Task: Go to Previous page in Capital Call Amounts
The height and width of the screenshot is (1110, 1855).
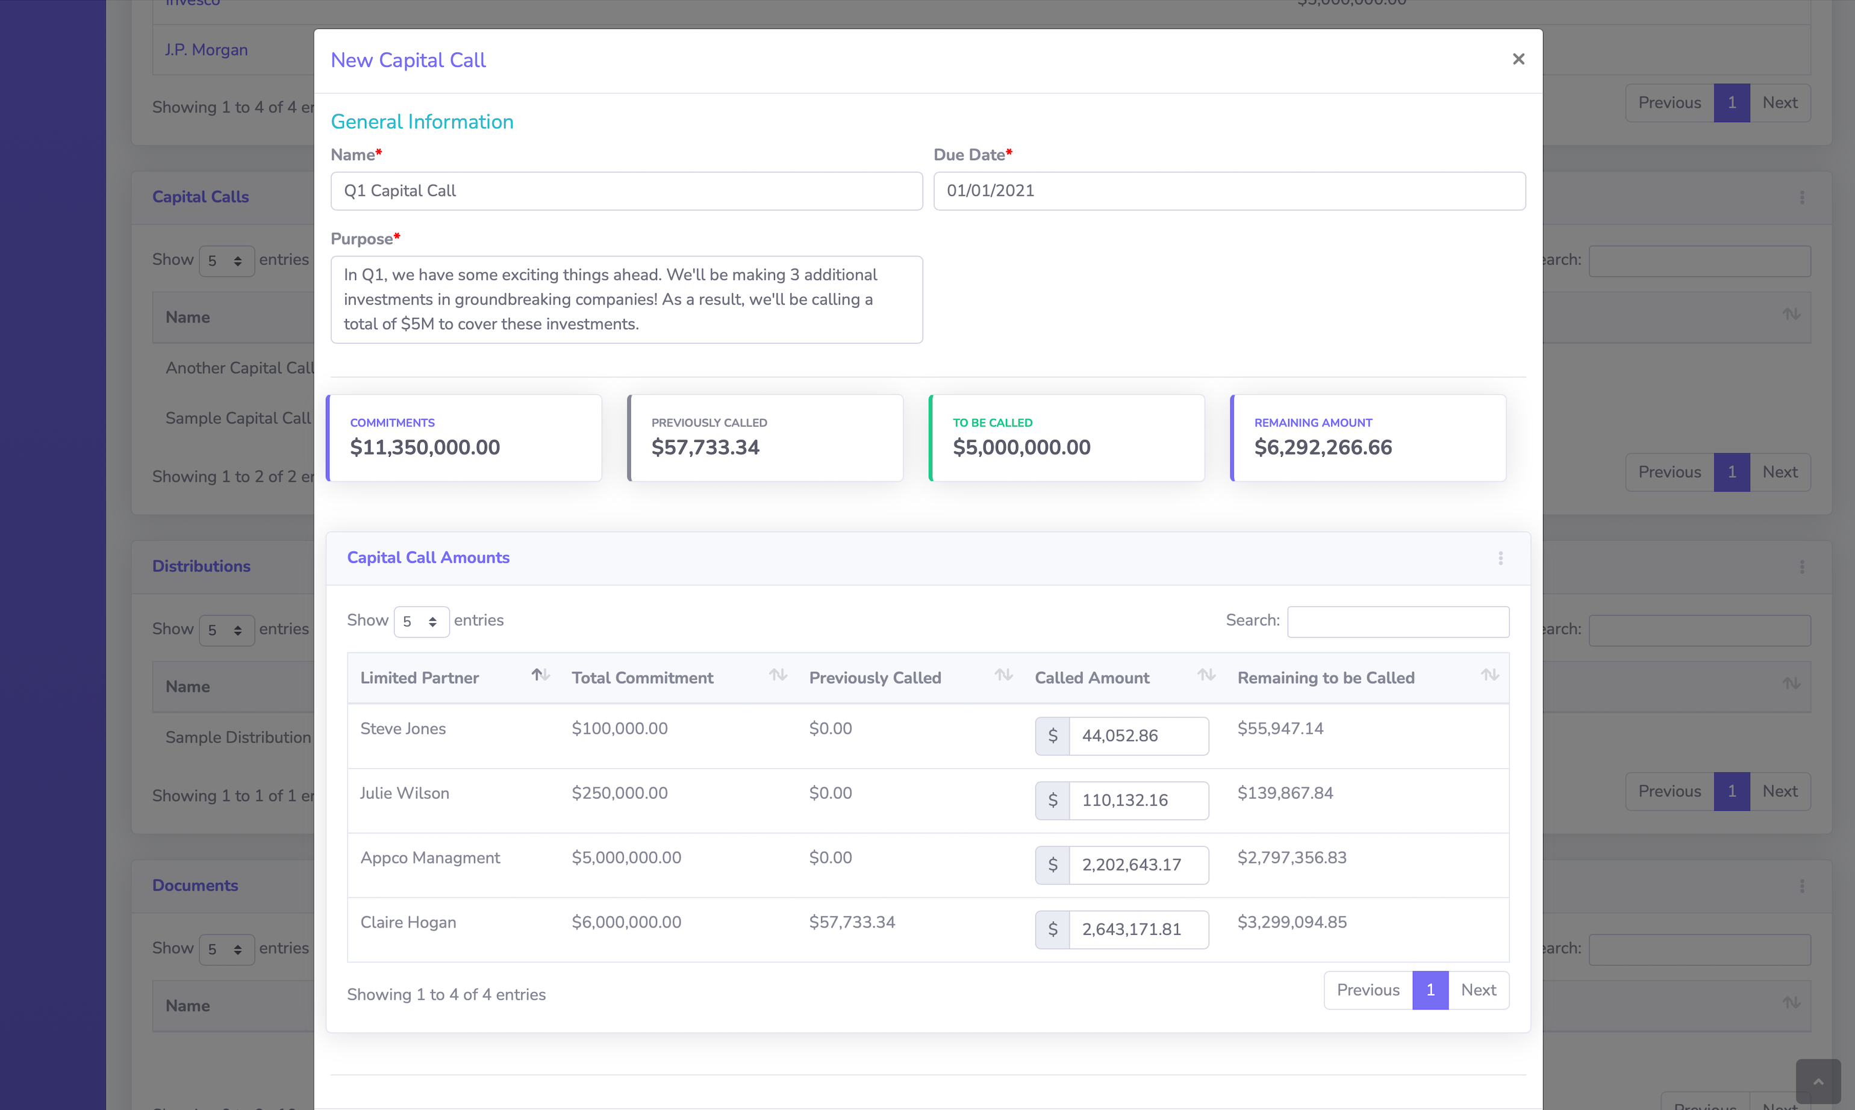Action: click(1368, 990)
